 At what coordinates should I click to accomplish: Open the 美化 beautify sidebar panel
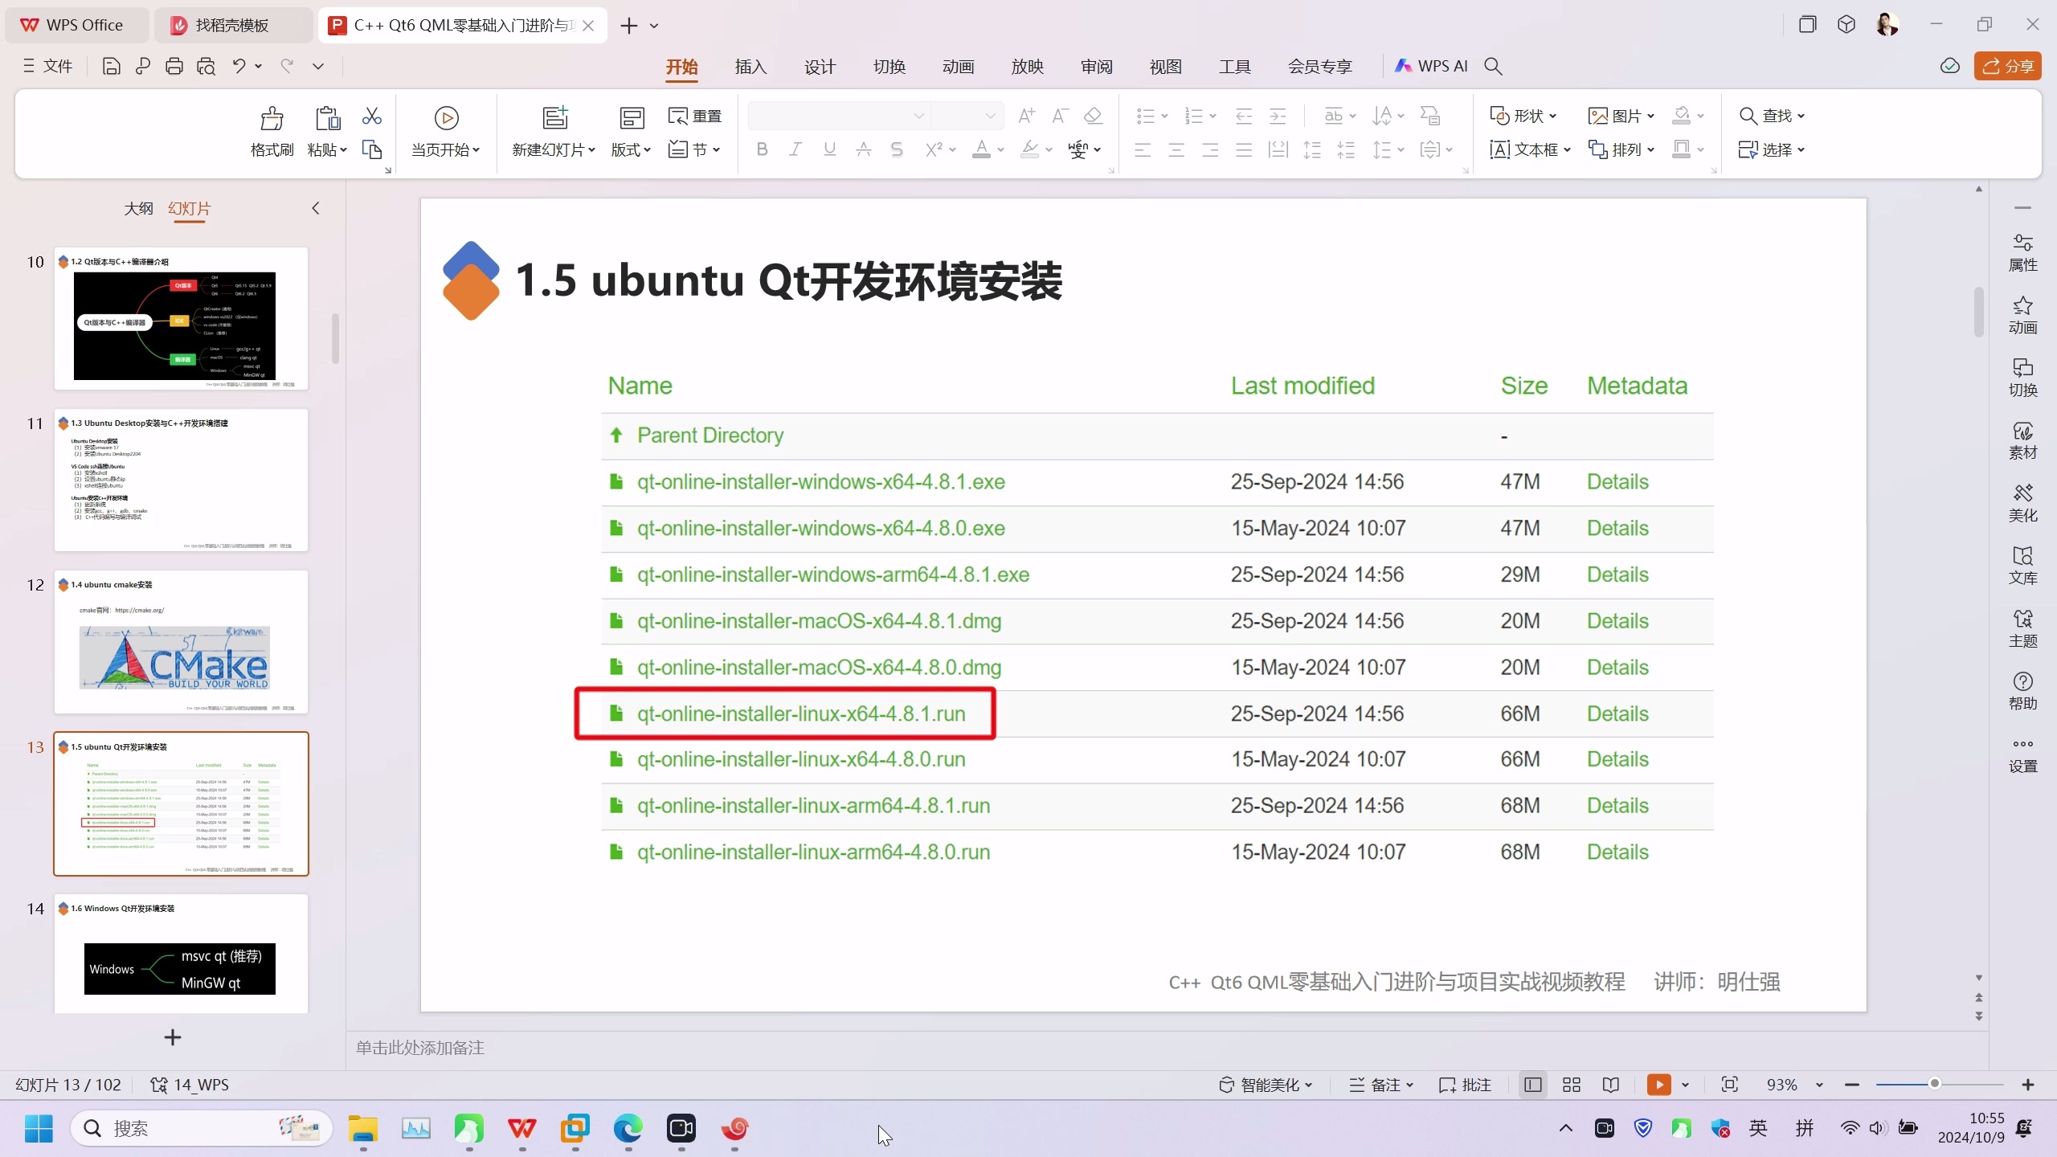(2023, 501)
